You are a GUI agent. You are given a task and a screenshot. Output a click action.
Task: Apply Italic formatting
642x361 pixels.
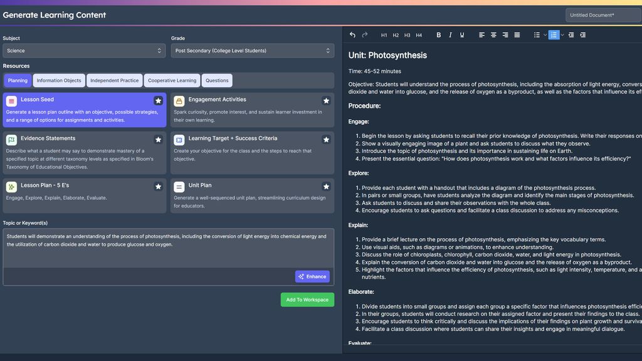click(450, 35)
